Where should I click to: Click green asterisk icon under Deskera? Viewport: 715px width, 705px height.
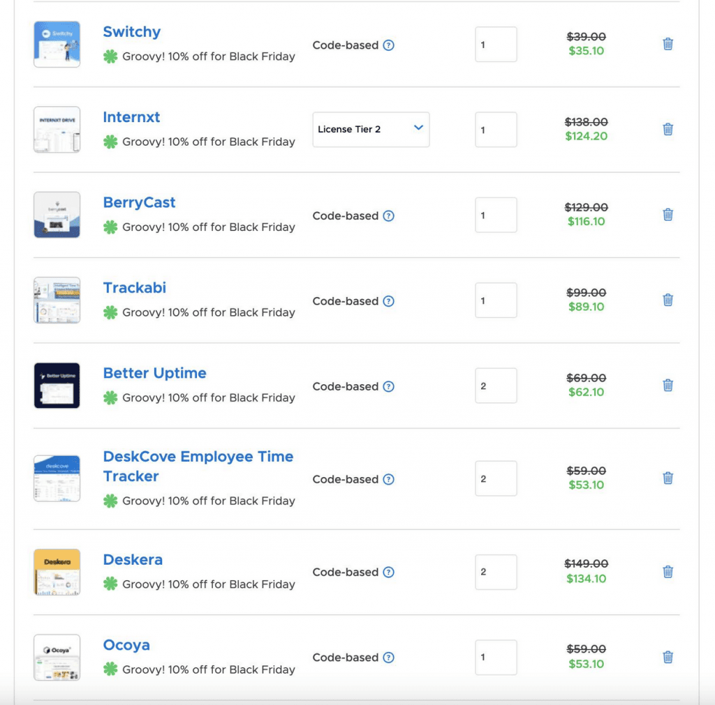(x=110, y=584)
